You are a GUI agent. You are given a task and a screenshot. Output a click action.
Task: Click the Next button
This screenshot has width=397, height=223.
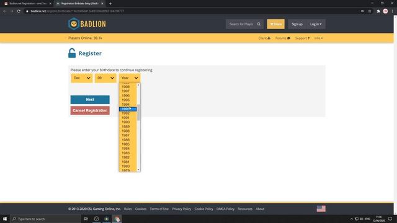[x=90, y=100]
